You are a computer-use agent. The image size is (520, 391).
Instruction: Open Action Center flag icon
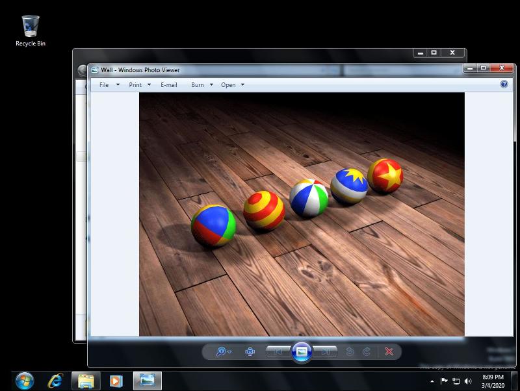coord(444,381)
